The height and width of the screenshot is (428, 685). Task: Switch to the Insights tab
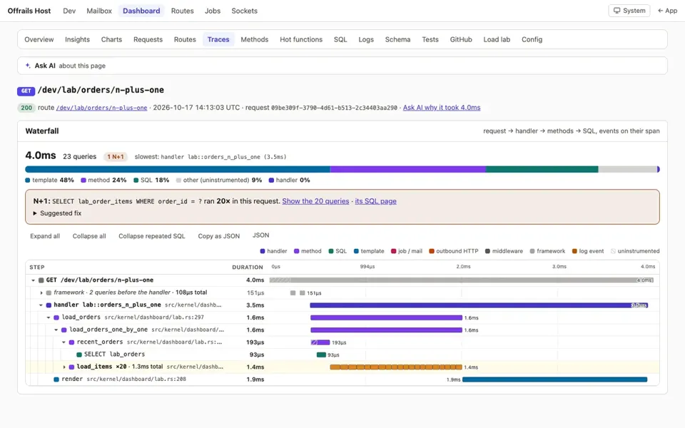click(x=77, y=39)
